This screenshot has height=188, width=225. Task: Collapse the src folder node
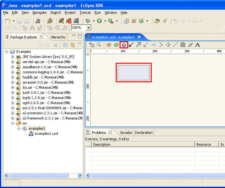click(x=13, y=123)
